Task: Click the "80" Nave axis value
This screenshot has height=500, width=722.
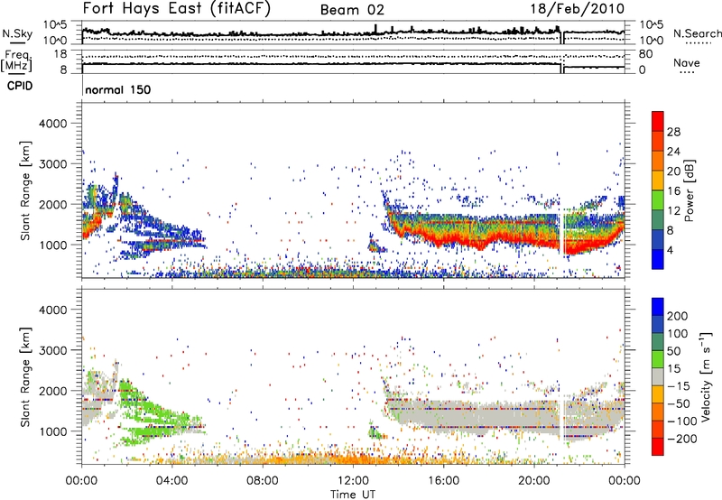Action: pyautogui.click(x=645, y=54)
